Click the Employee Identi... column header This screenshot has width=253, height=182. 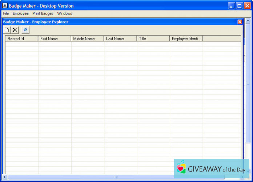click(x=186, y=39)
